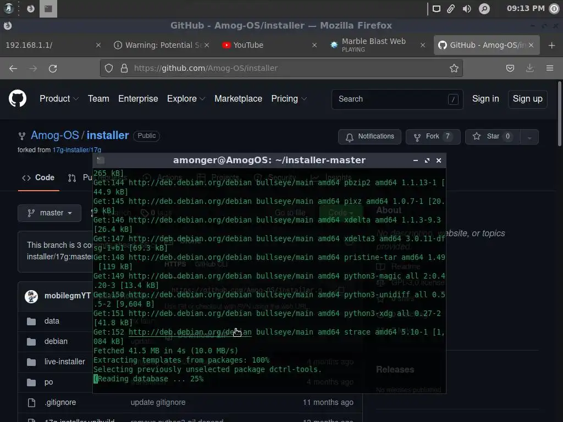Expand the Pricing dropdown menu
The width and height of the screenshot is (563, 422).
[289, 99]
